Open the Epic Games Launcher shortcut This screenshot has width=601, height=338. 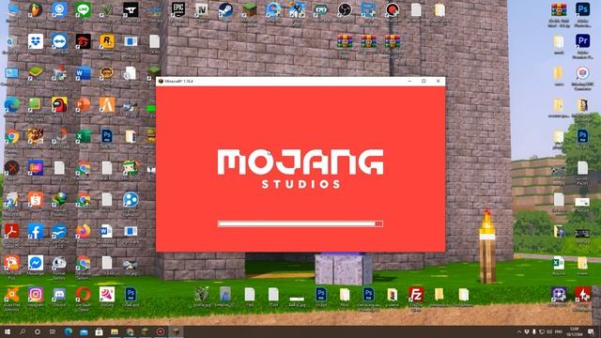[x=177, y=9]
